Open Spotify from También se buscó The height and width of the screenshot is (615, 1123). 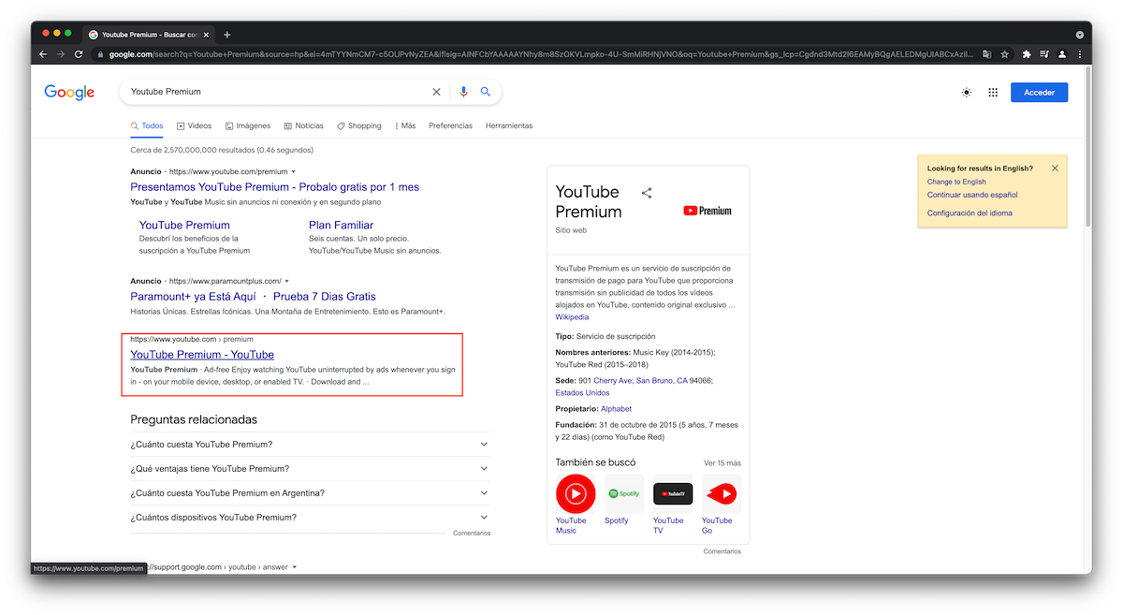tap(624, 493)
